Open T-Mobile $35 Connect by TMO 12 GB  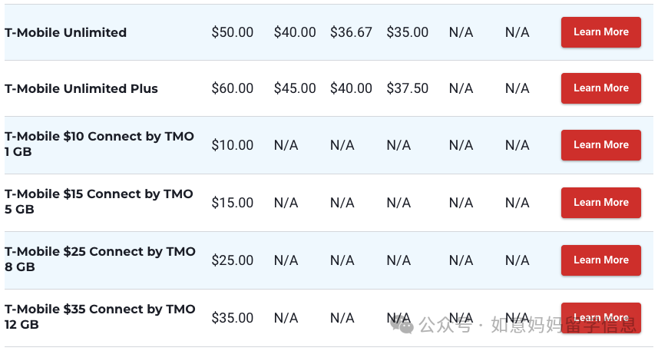[x=100, y=316]
